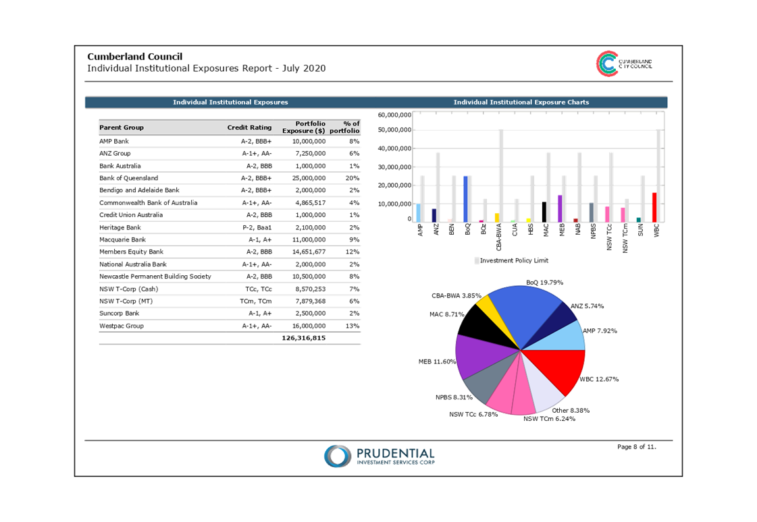Image resolution: width=757 pixels, height=522 pixels.
Task: Click Bank of Queensland's '20%' portfolio share
Action: click(353, 178)
